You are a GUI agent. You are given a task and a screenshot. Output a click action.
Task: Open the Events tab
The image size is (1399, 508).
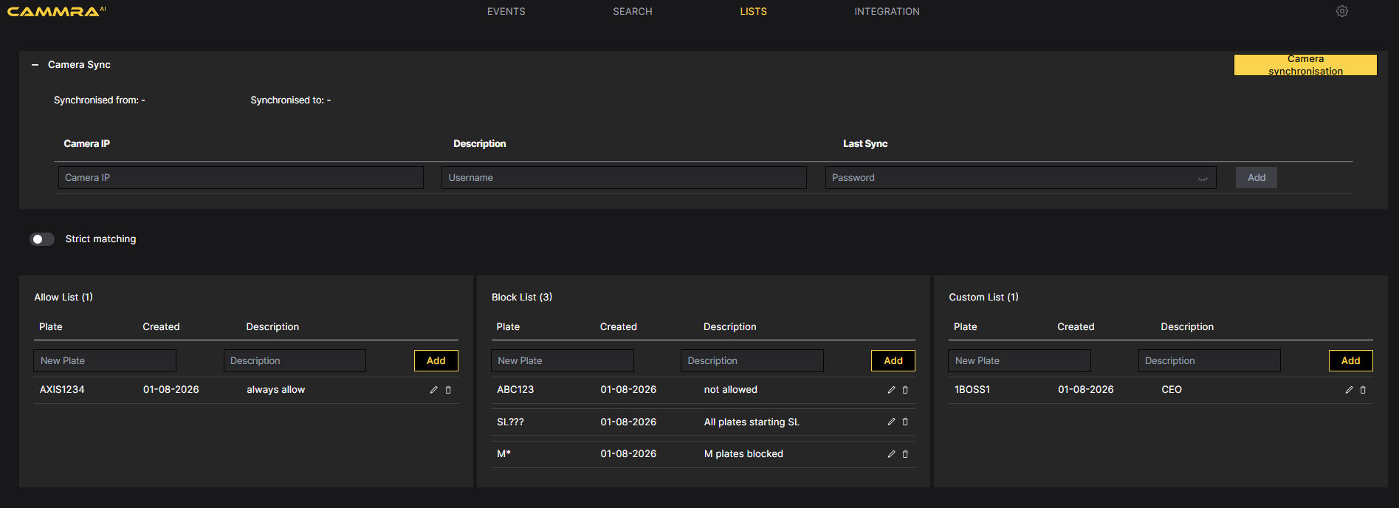click(x=506, y=11)
